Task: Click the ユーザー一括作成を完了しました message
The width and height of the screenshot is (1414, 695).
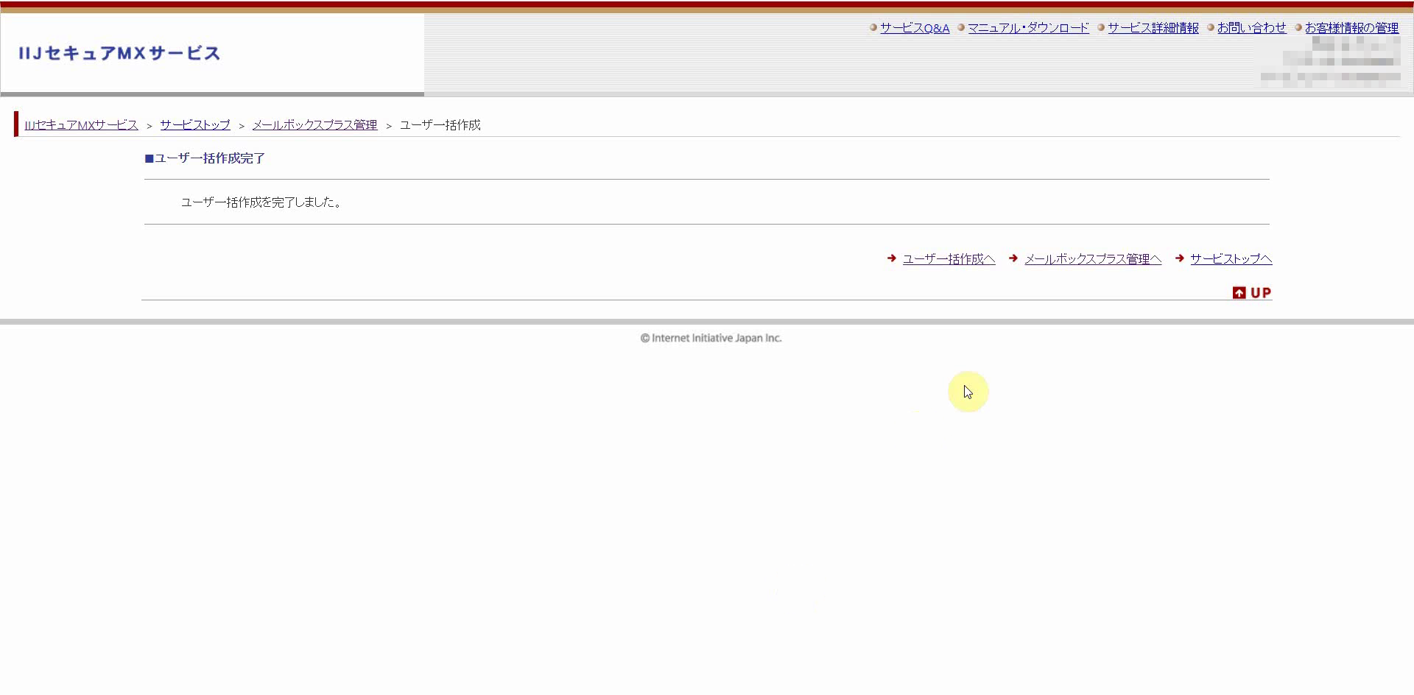Action: (x=261, y=202)
